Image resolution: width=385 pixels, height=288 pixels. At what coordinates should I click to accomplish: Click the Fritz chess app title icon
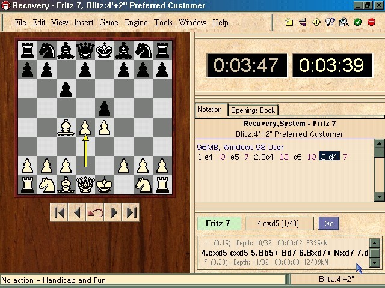[x=5, y=5]
